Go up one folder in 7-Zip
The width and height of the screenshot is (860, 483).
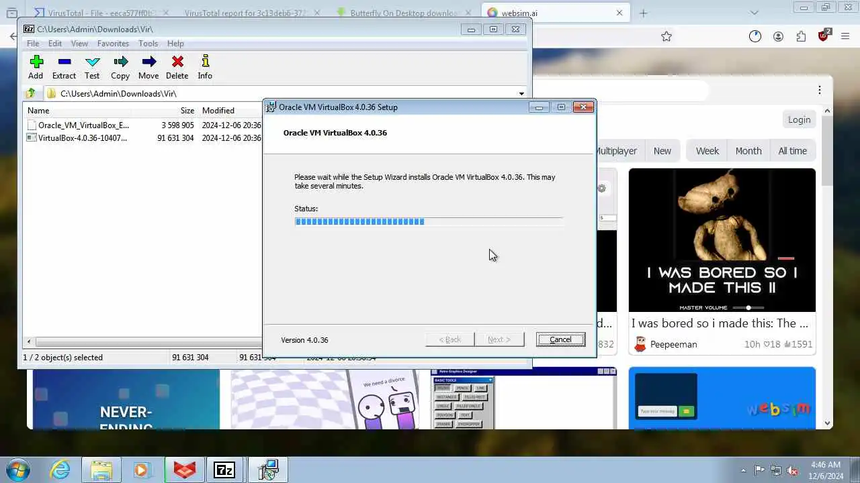(x=30, y=93)
